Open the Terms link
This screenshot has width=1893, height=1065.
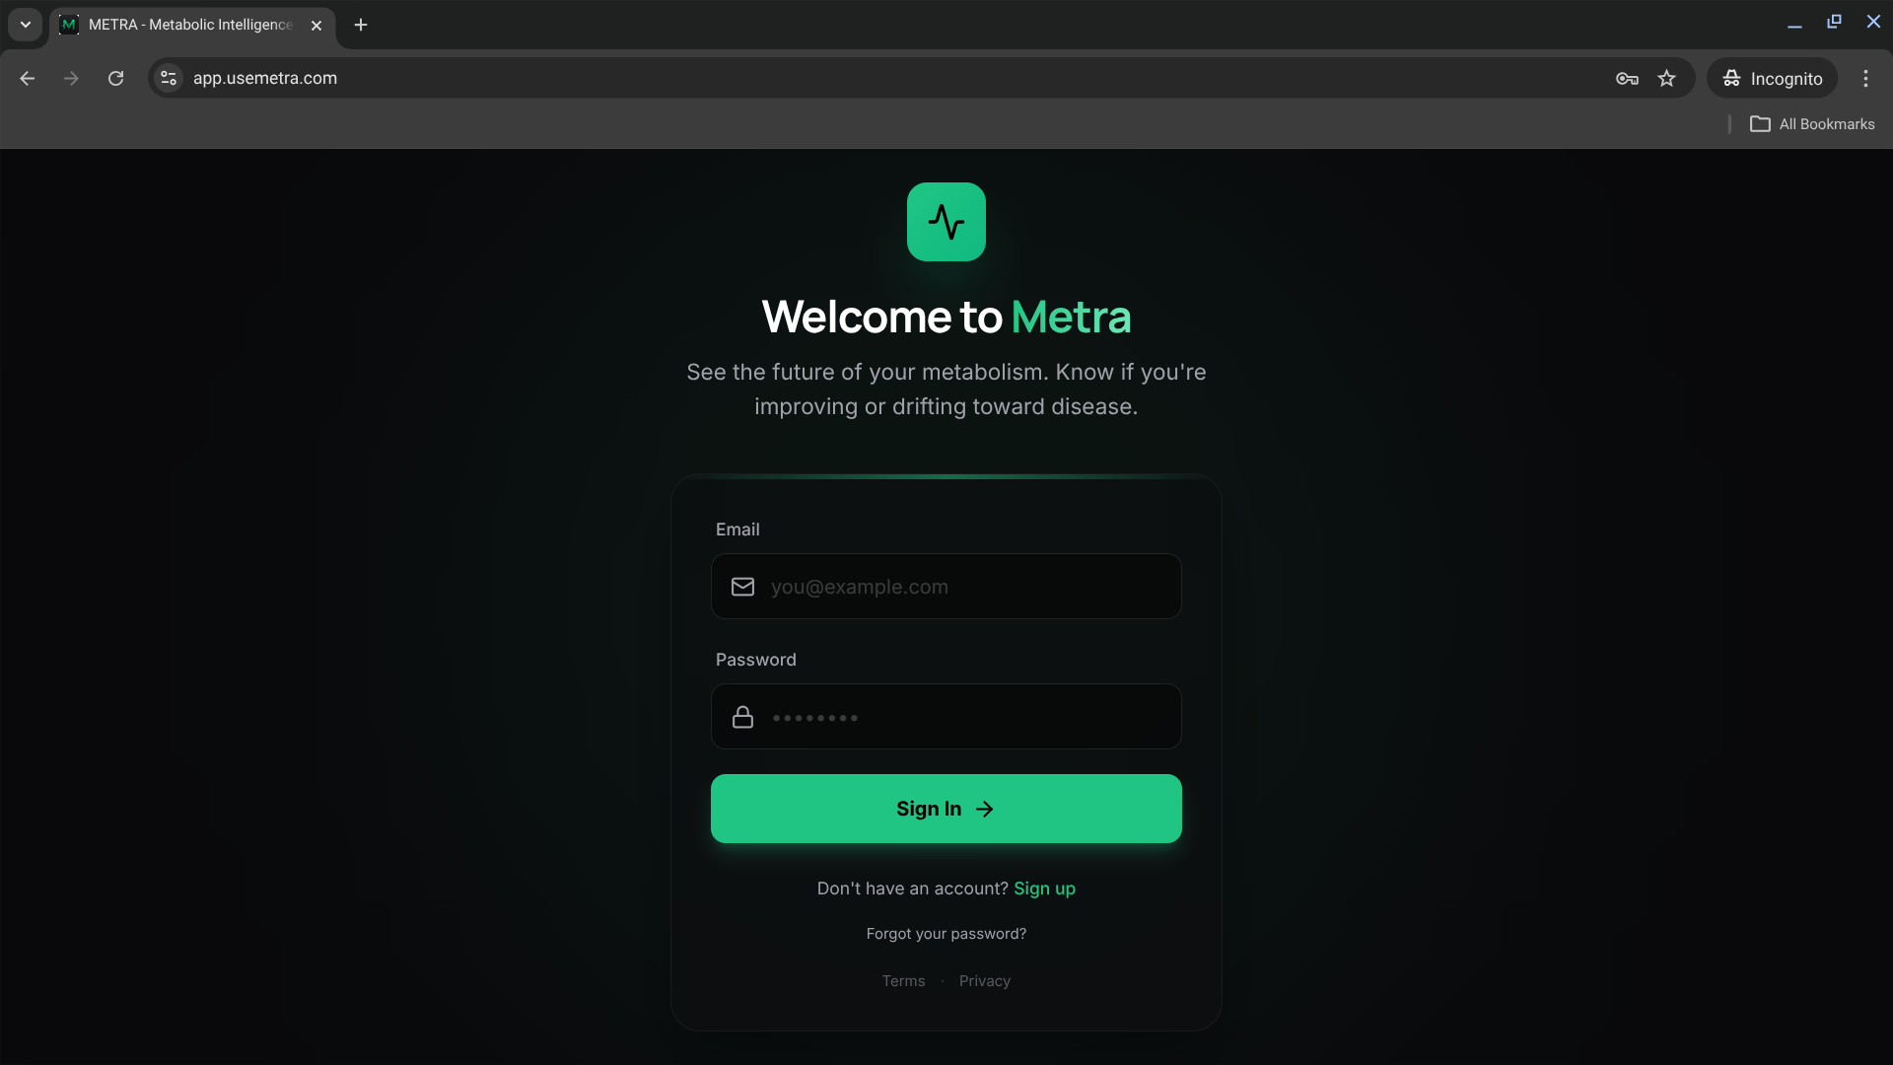[903, 981]
